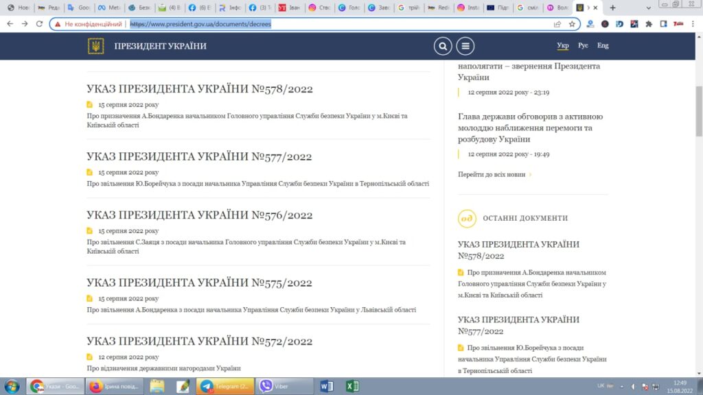Switch site language to Eng
703x395 pixels.
[602, 46]
